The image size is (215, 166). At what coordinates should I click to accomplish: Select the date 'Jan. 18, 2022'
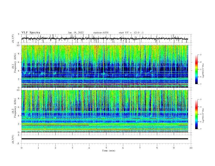[x=76, y=33]
